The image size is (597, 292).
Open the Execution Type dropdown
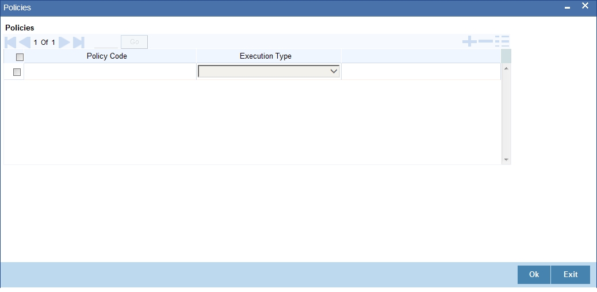(x=269, y=71)
